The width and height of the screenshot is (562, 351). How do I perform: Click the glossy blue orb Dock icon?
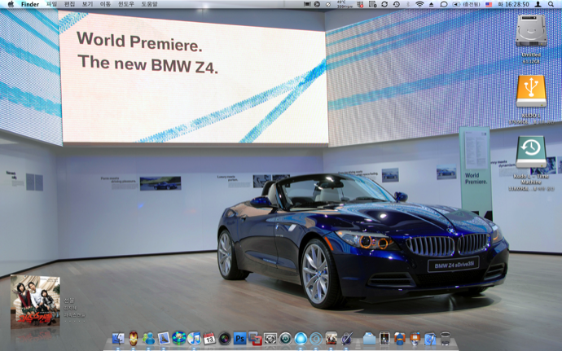click(x=301, y=339)
